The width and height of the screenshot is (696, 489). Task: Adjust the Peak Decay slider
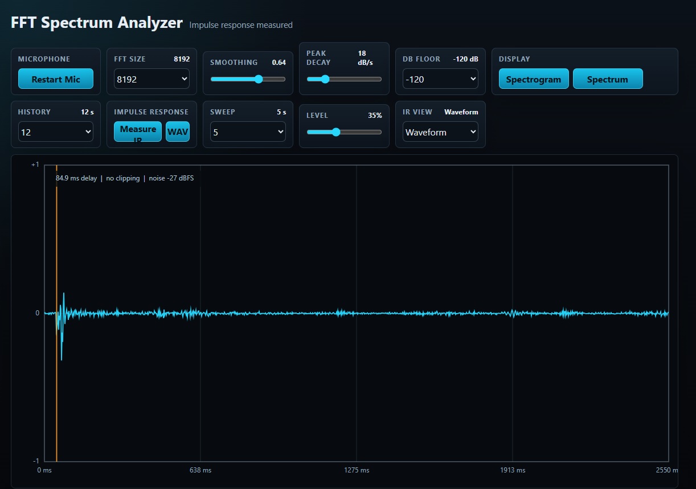tap(344, 79)
